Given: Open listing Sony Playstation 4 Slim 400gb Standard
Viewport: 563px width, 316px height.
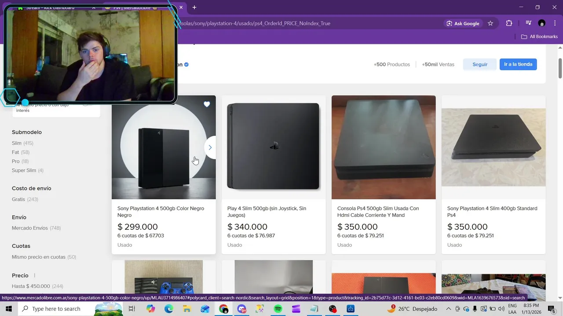Looking at the screenshot, I should point(492,212).
